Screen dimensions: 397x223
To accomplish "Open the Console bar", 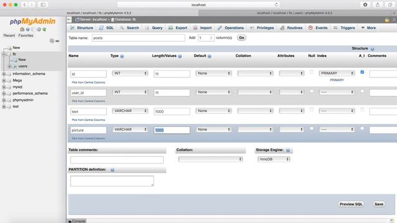I will click(77, 221).
